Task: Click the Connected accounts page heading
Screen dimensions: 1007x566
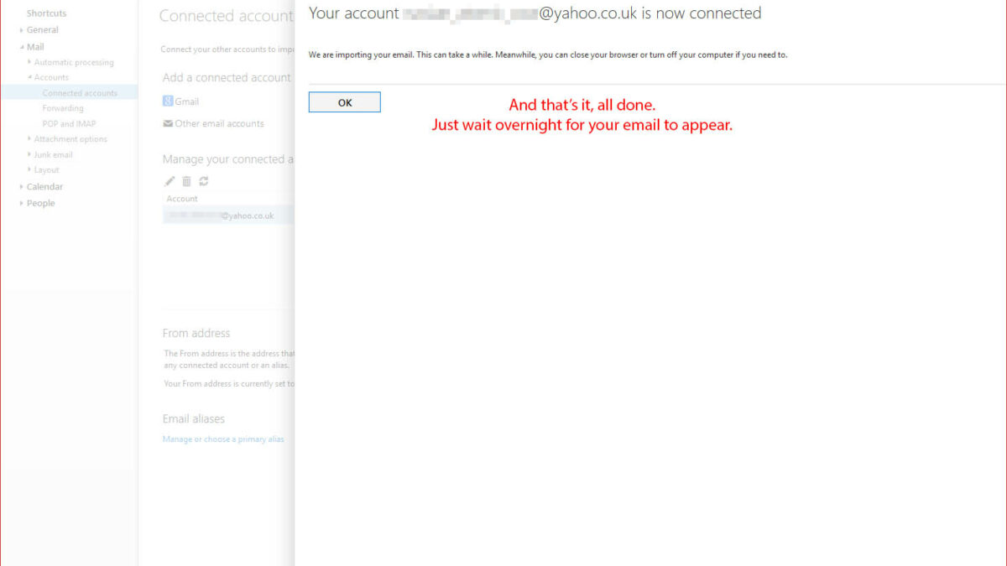Action: (227, 16)
